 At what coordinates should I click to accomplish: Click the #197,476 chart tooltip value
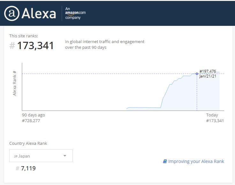208,71
